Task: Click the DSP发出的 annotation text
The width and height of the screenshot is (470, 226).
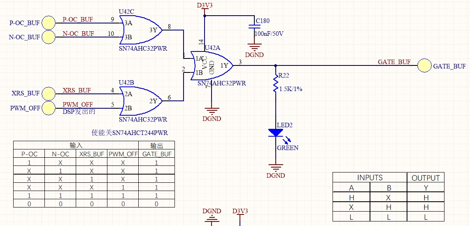Action: click(79, 112)
